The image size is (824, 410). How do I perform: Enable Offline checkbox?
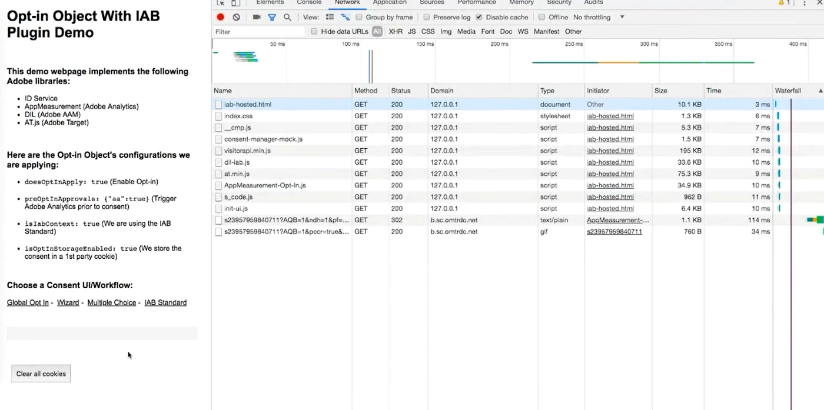pyautogui.click(x=542, y=18)
